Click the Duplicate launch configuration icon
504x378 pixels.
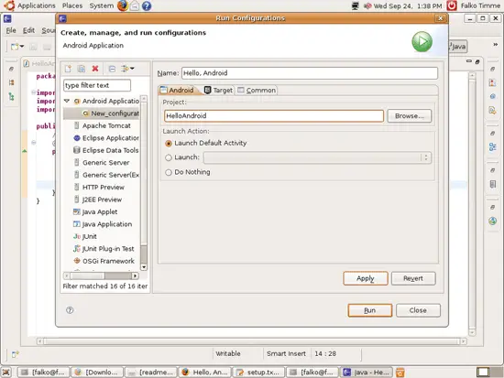82,69
